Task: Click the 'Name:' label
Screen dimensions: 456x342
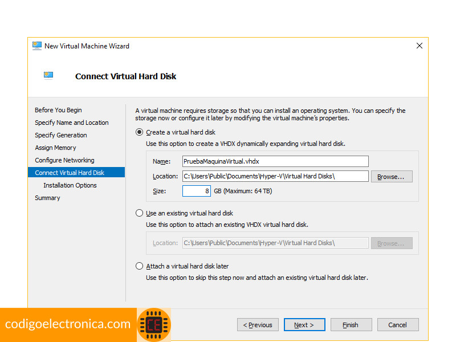Action: click(162, 161)
